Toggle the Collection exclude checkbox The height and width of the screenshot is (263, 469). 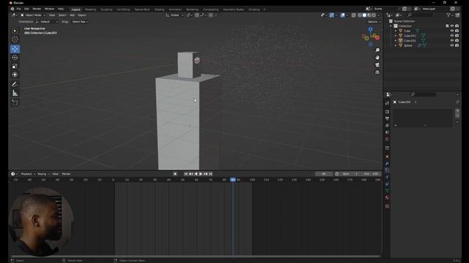447,26
